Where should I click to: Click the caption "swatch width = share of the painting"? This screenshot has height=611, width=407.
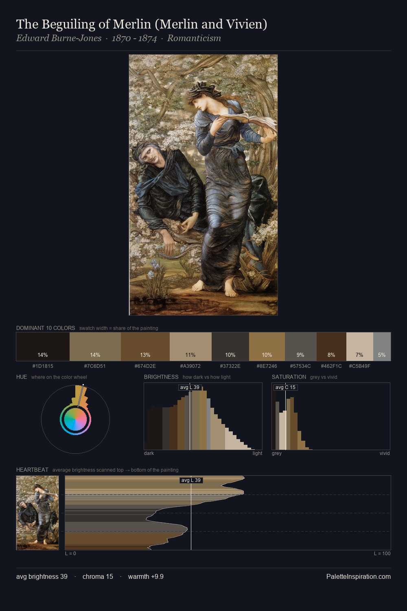click(x=119, y=328)
